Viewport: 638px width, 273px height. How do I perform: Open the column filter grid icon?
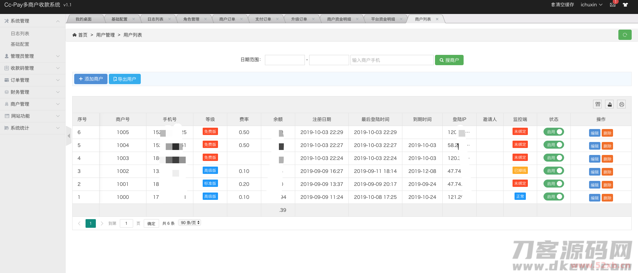point(598,104)
